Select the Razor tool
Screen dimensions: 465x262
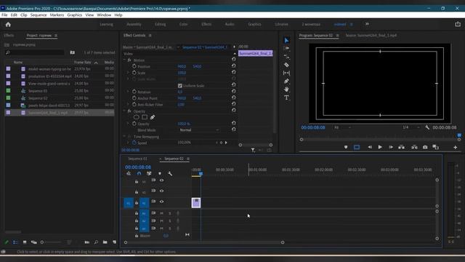tap(286, 65)
